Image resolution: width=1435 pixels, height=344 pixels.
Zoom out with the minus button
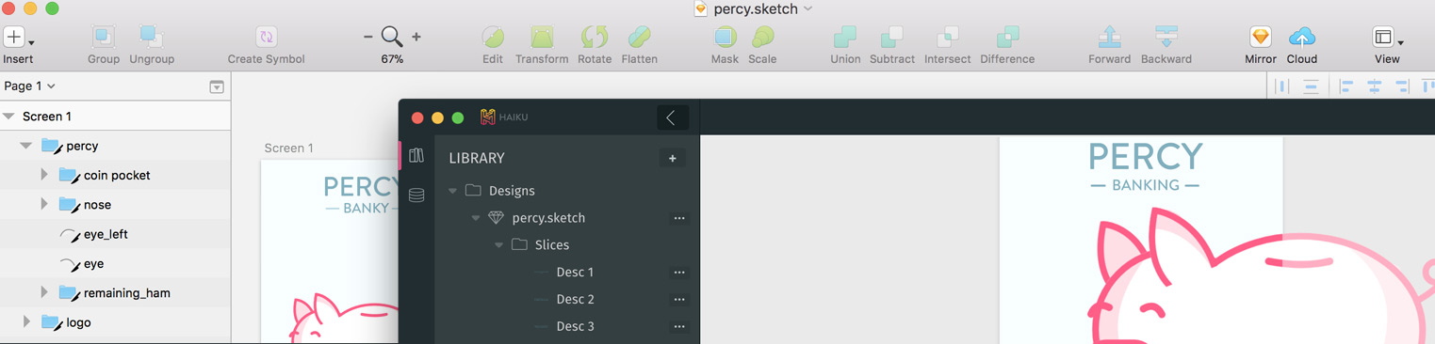[368, 37]
